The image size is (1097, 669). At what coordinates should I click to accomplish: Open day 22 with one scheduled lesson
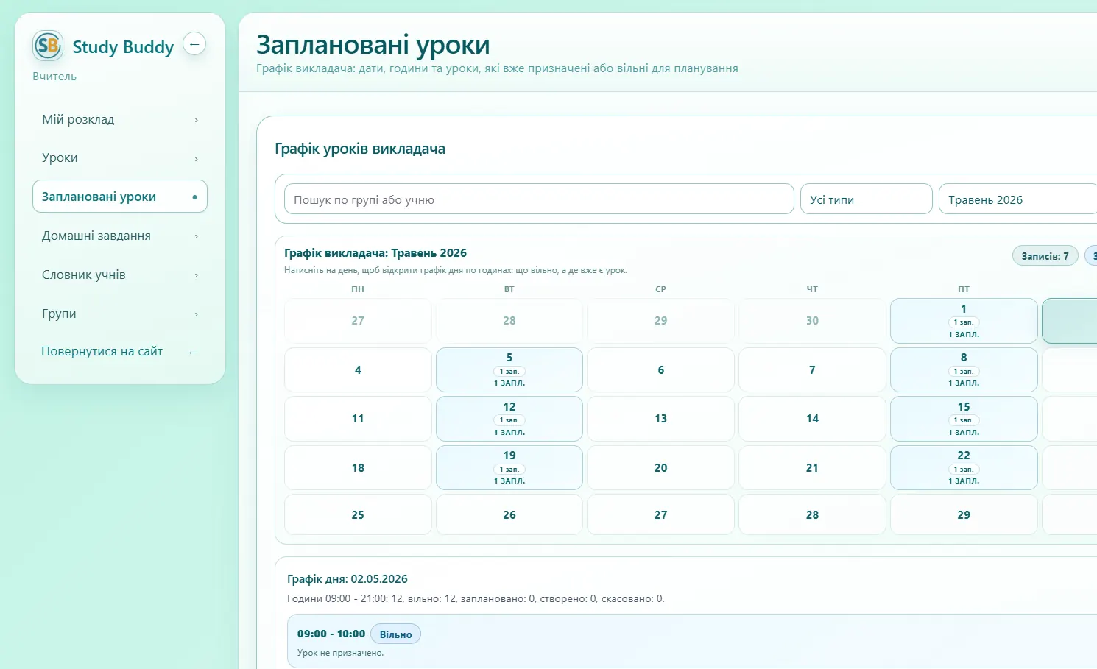964,467
